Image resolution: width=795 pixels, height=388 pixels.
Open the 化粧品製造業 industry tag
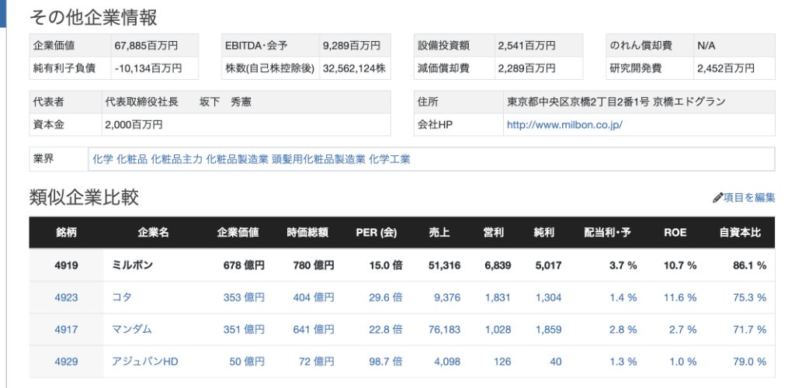pyautogui.click(x=237, y=160)
